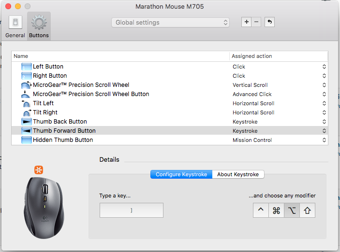Open Vertical Scroll action dropdown
The height and width of the screenshot is (252, 340).
[324, 85]
